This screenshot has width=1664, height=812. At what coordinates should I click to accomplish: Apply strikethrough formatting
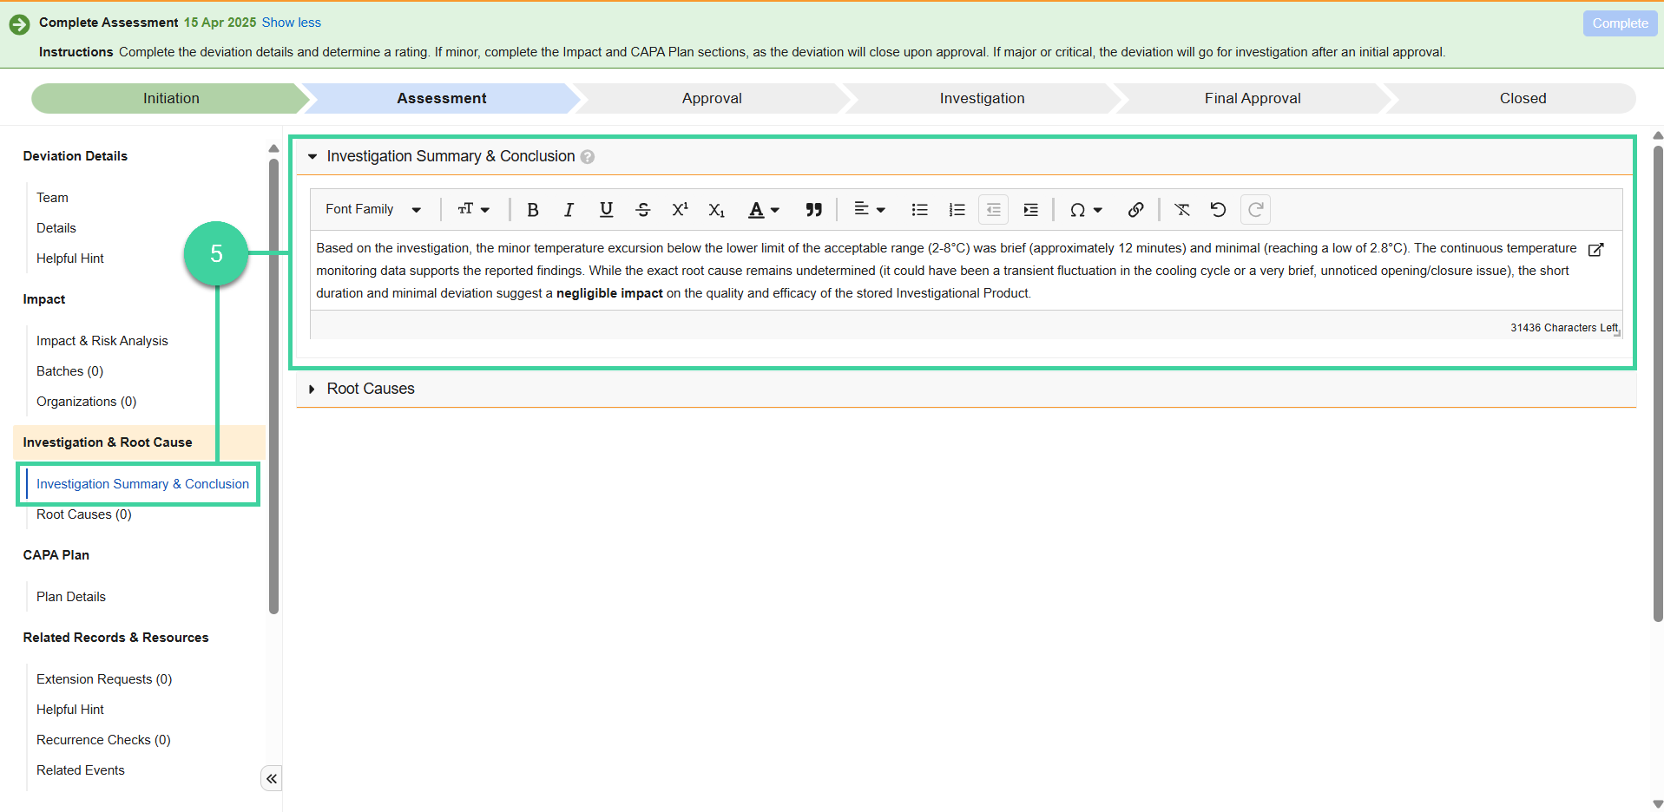(643, 210)
